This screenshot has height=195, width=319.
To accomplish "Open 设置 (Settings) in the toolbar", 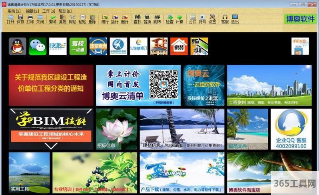I will point(212,19).
